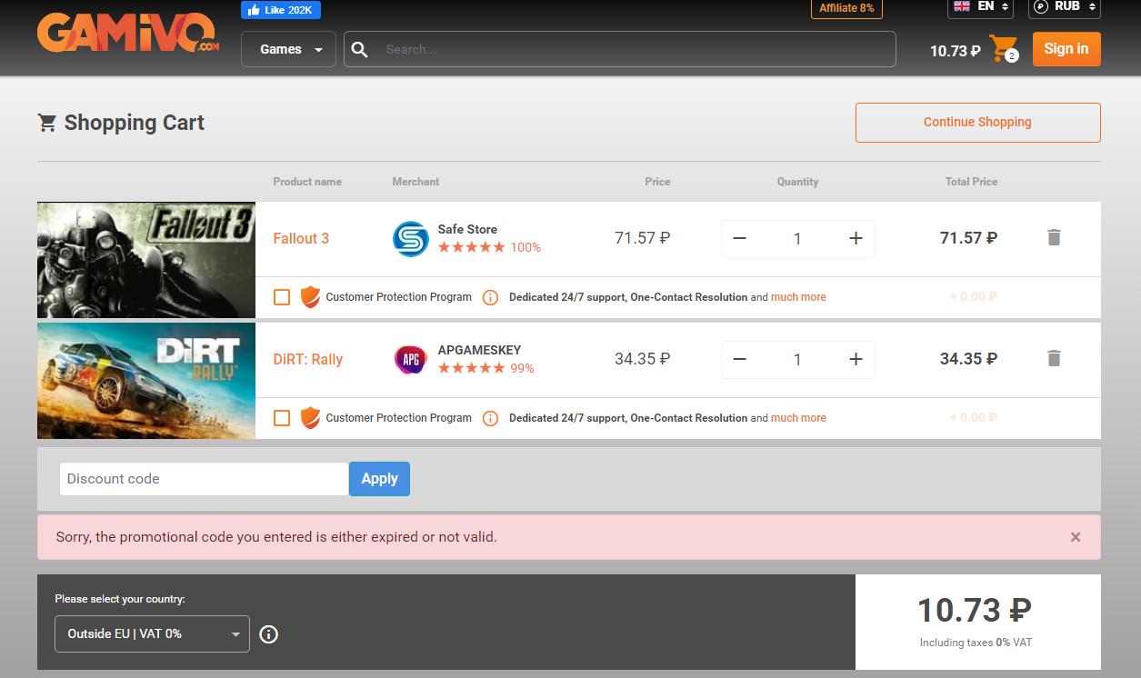Click the Sign in button
Image resolution: width=1141 pixels, height=678 pixels.
pyautogui.click(x=1066, y=49)
